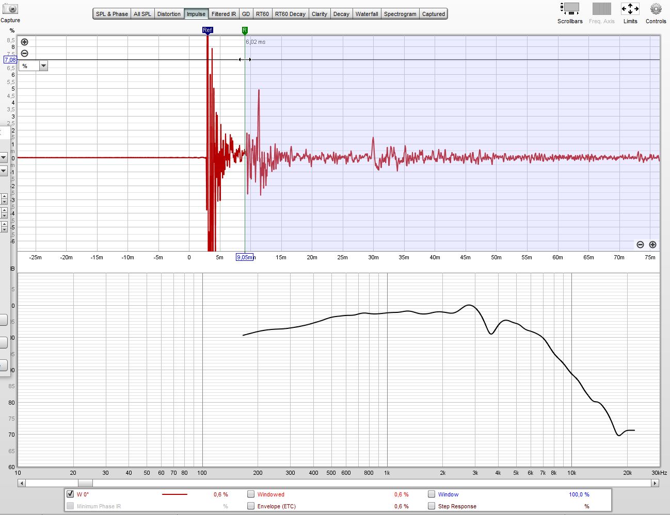Open the Spectrogram tab

tap(400, 14)
